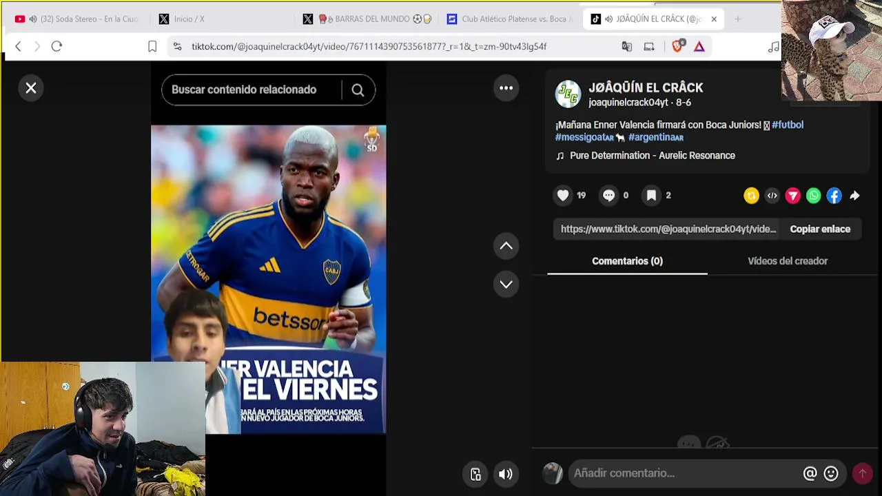
Task: Go to the previous video arrow
Action: (x=506, y=246)
